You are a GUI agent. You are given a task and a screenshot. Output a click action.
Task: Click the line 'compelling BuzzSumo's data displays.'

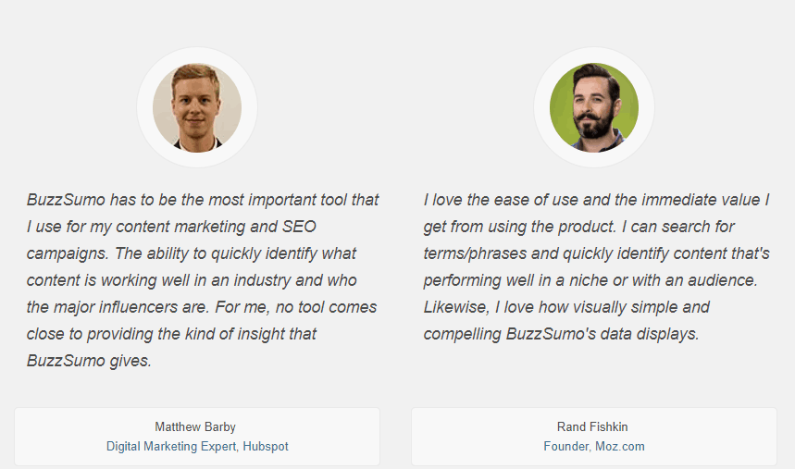coord(561,334)
